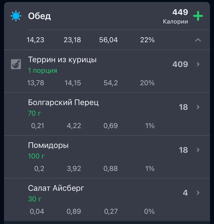This screenshot has height=224, width=214.
Task: Click the 22% meal summary percentage
Action: coord(147,40)
